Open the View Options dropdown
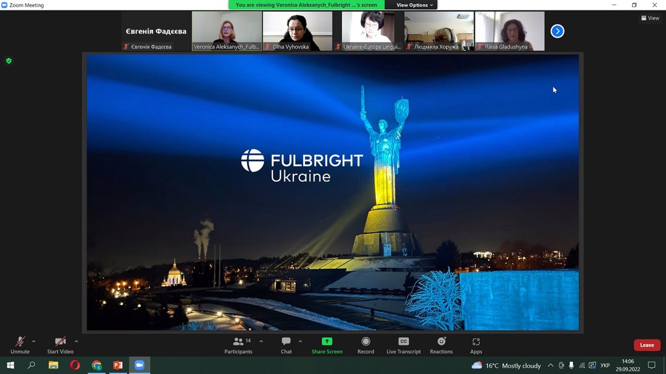Viewport: 666px width, 374px height. 414,5
